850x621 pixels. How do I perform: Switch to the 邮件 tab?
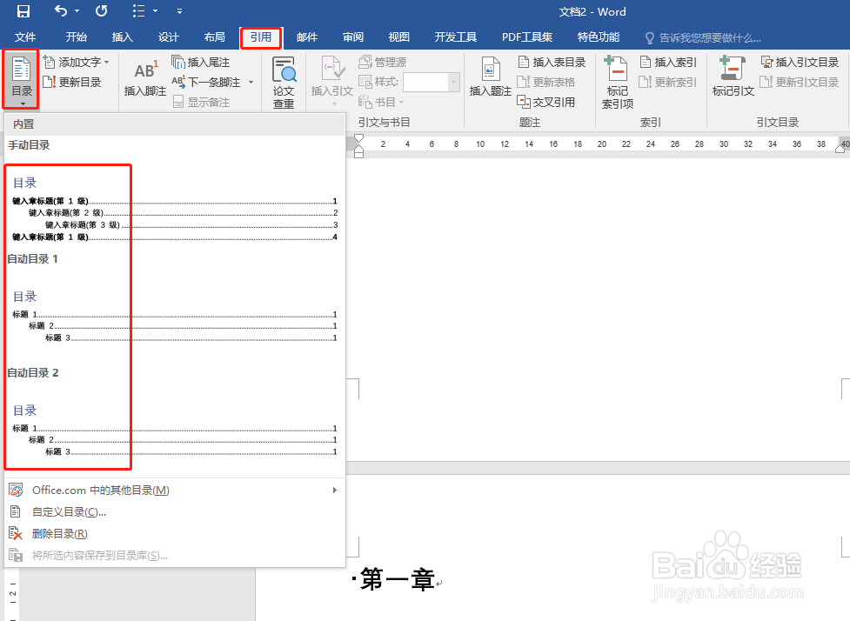point(307,37)
